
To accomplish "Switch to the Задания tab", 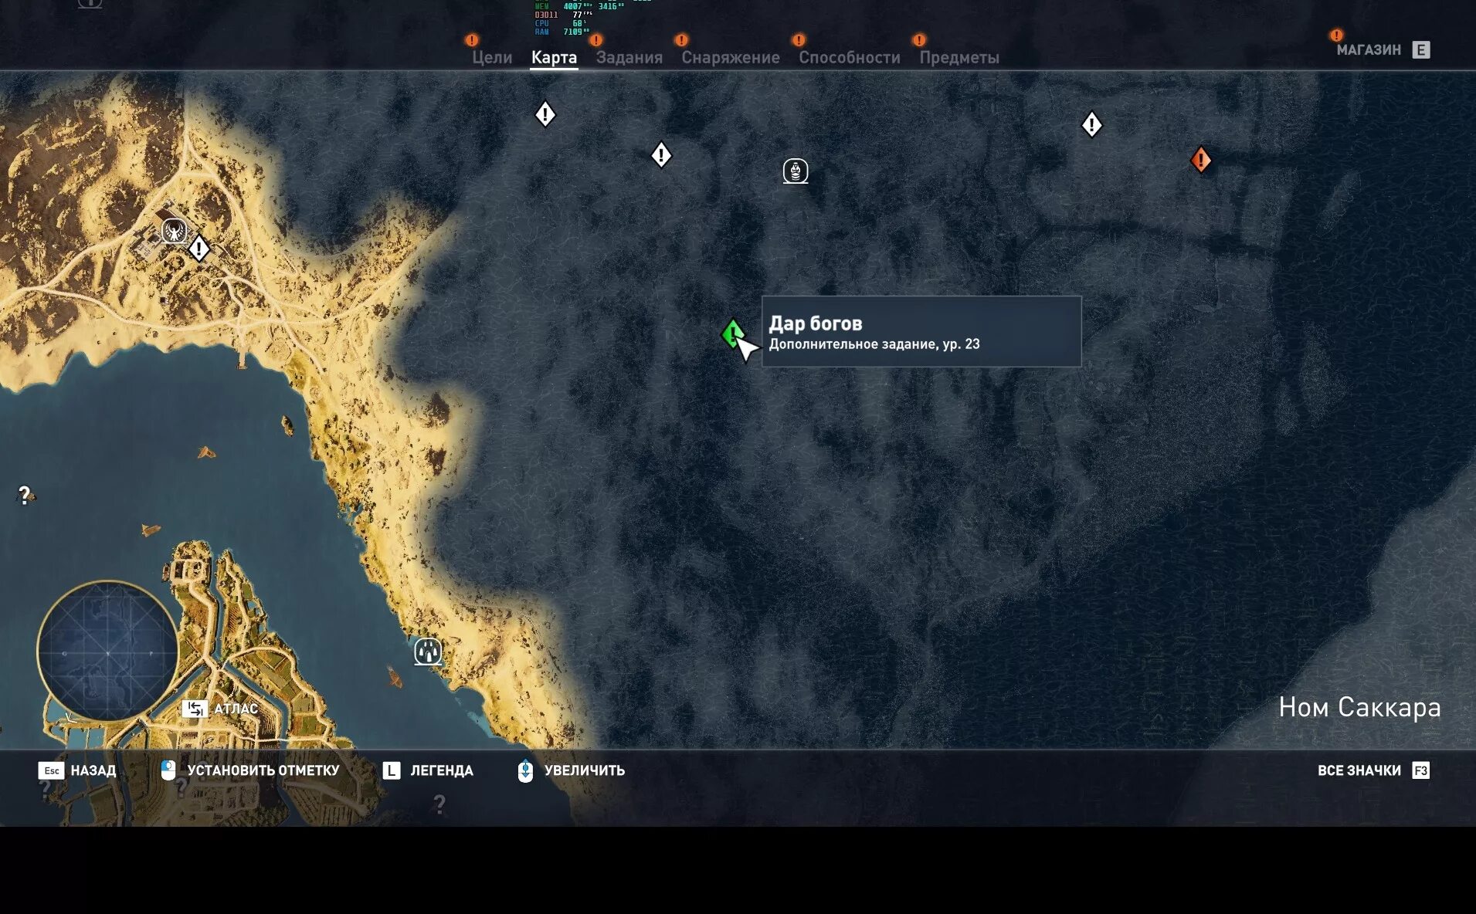I will coord(629,57).
